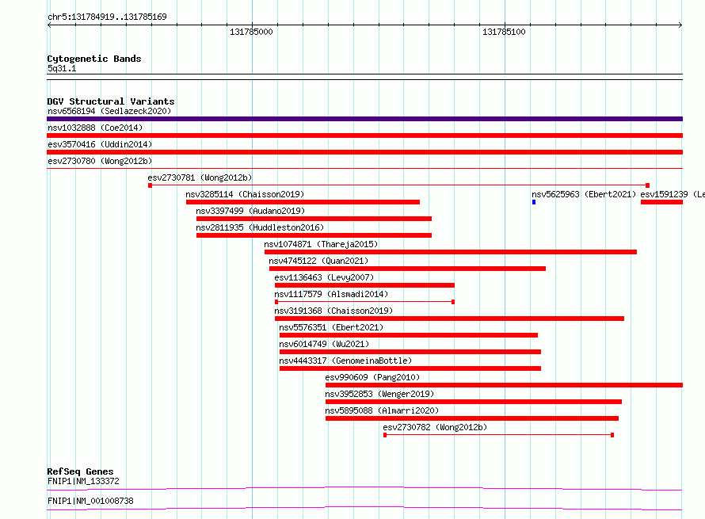
Task: Select the purple nsv6568194 variant bar
Action: point(364,119)
